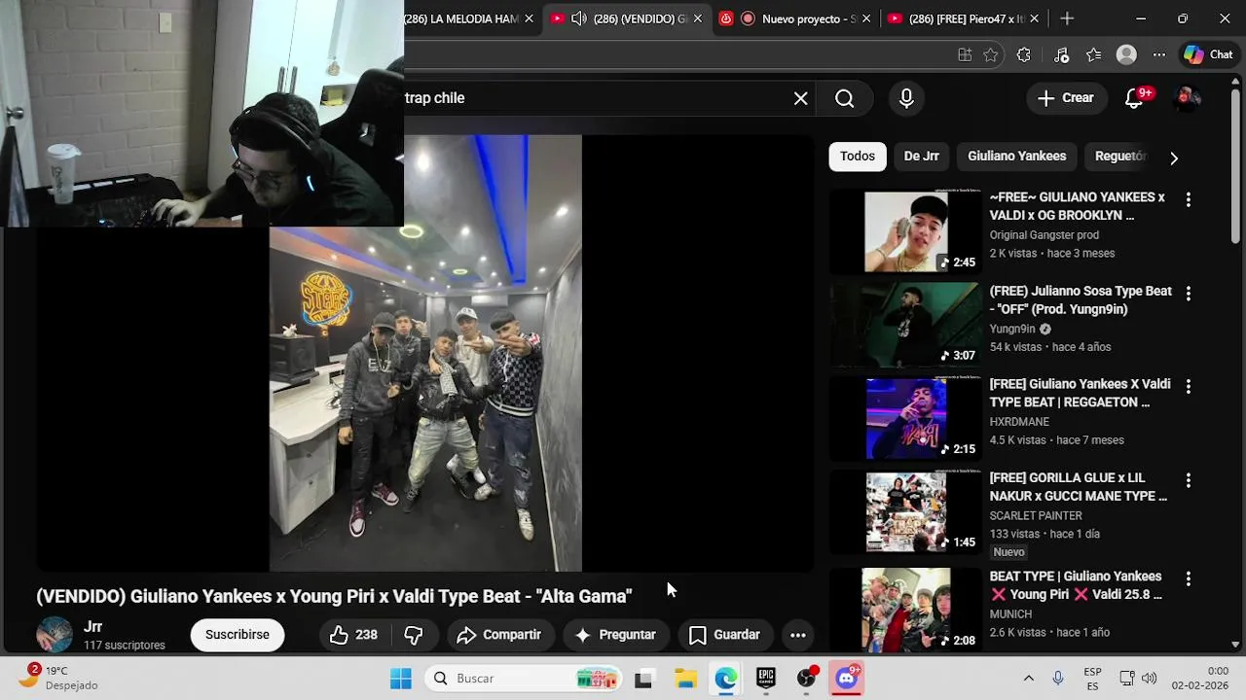1246x700 pixels.
Task: Save video with Guardar button
Action: (724, 635)
